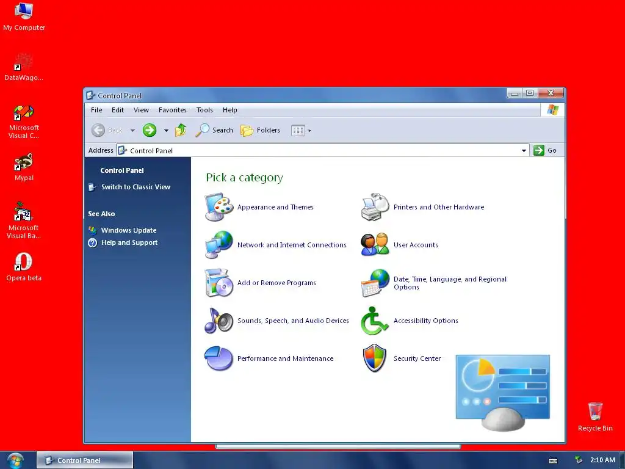The image size is (625, 469).
Task: Open the Edit menu
Action: [x=118, y=110]
